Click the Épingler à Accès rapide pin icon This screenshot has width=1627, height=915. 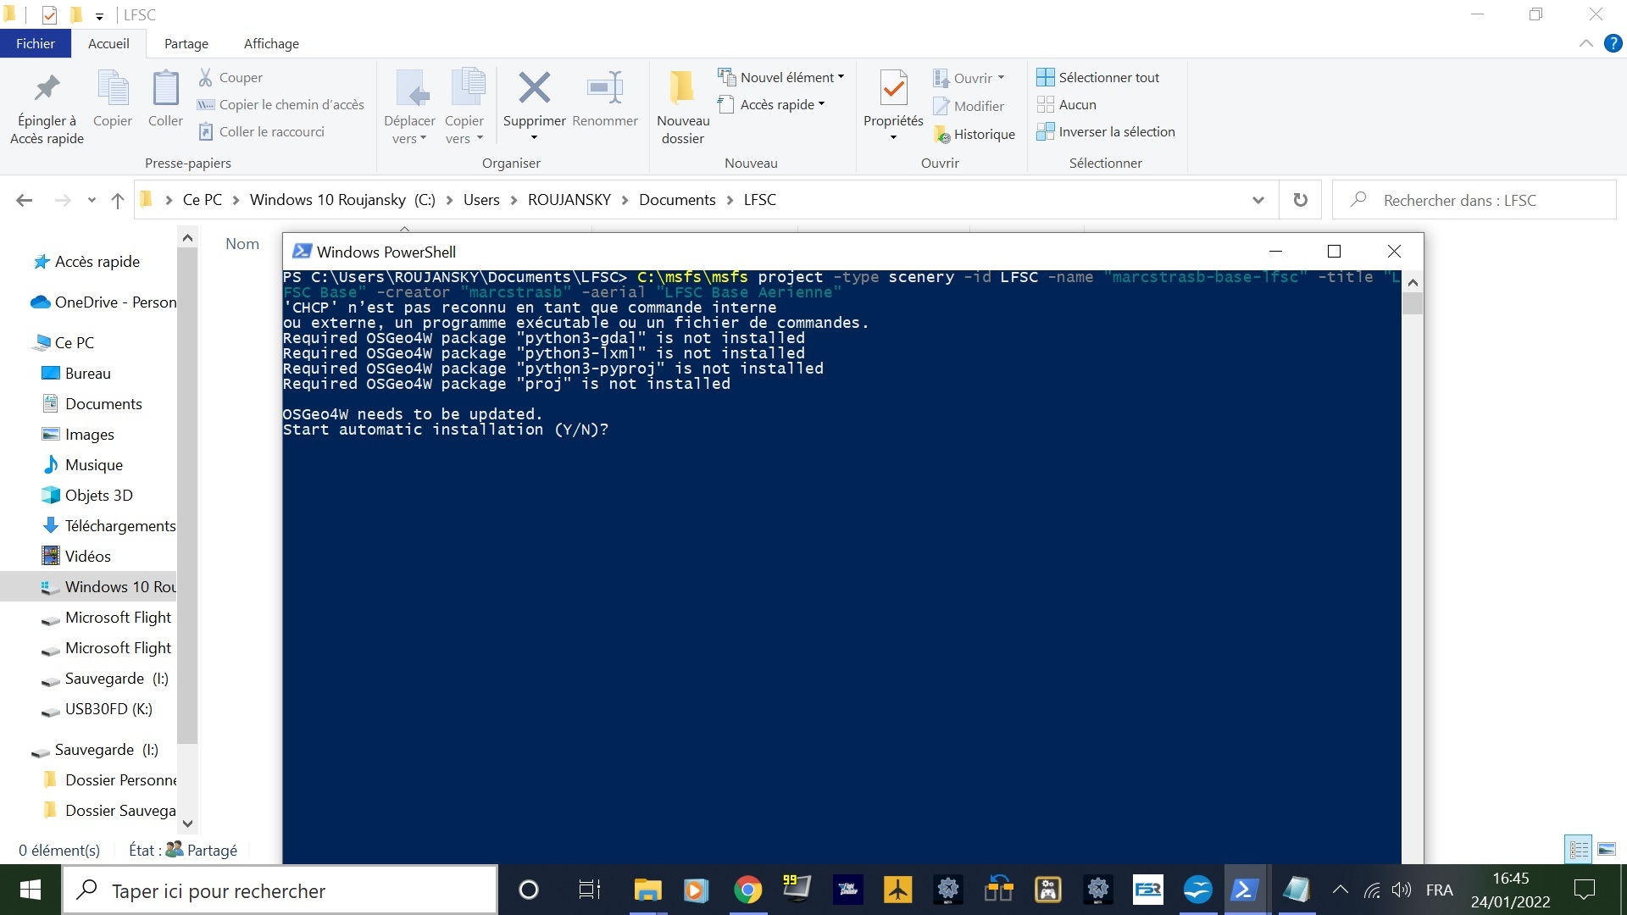point(47,88)
